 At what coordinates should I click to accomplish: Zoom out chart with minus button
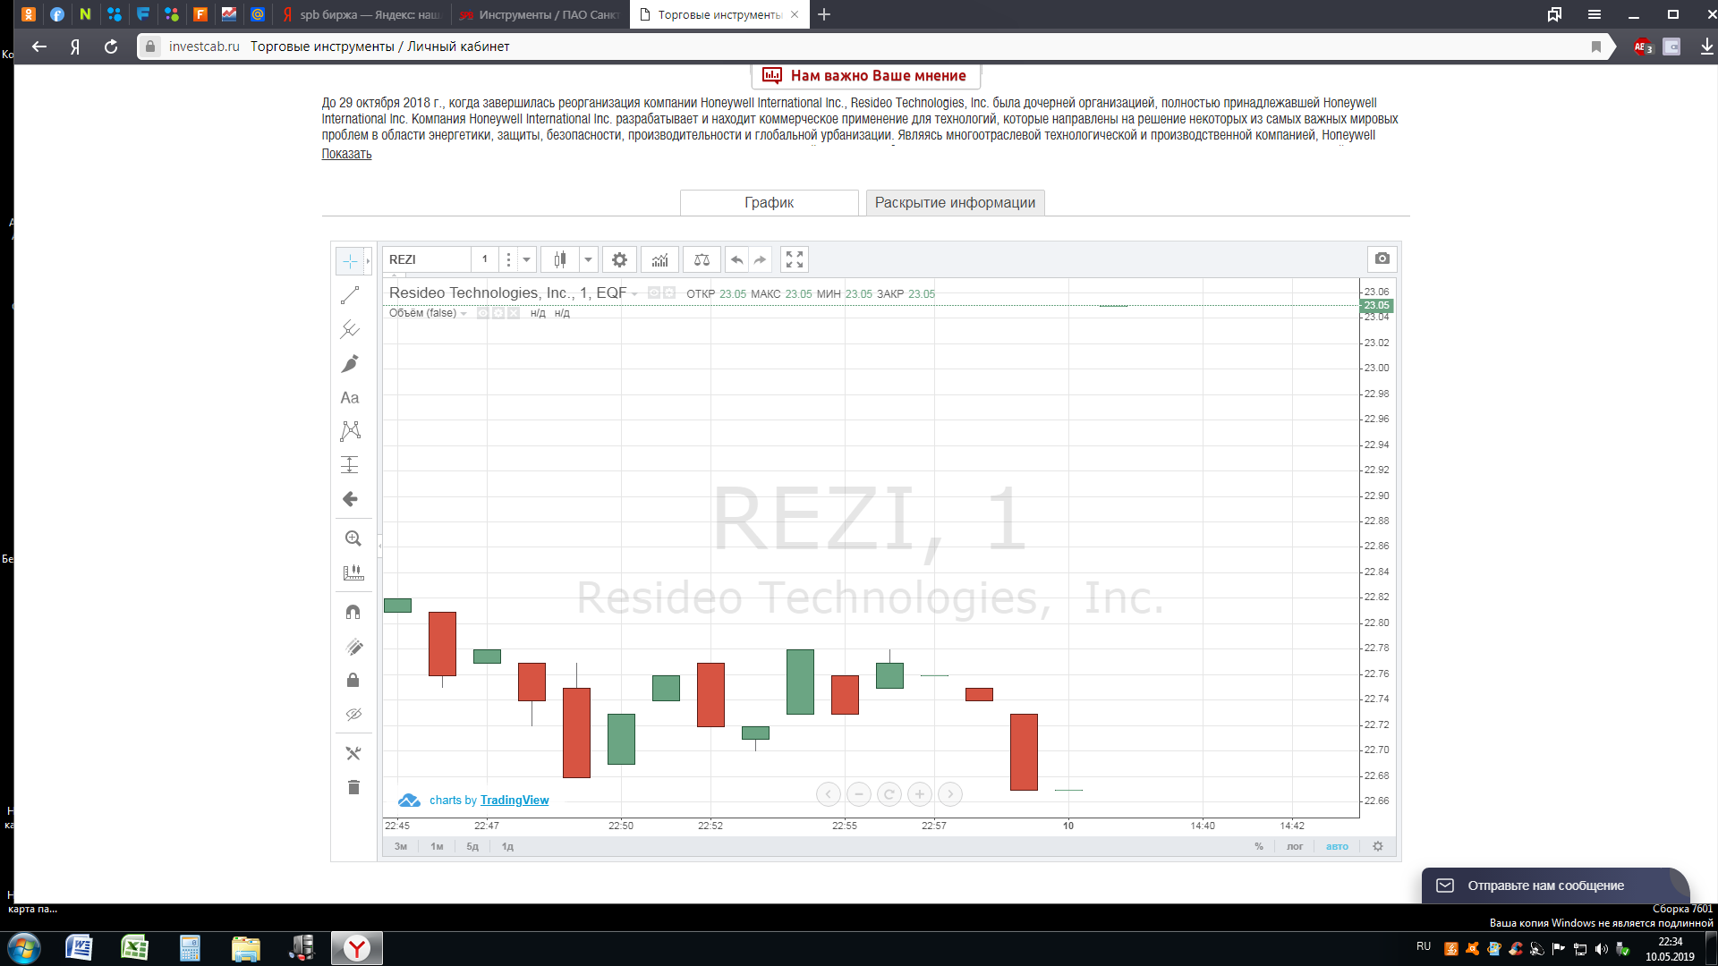point(859,793)
